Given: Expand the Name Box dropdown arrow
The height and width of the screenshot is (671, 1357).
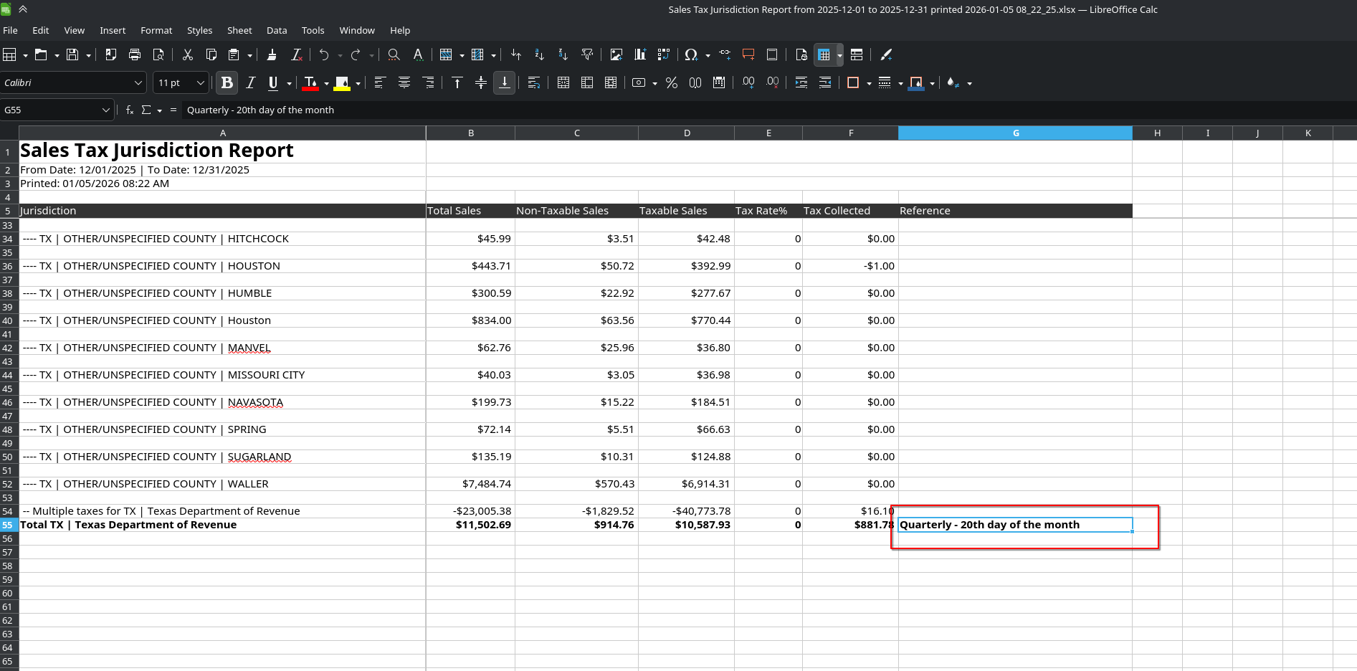Looking at the screenshot, I should point(106,110).
